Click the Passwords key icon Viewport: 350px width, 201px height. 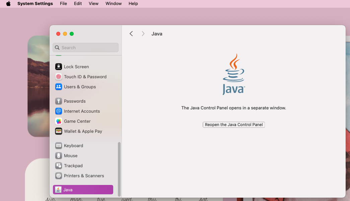tap(59, 101)
